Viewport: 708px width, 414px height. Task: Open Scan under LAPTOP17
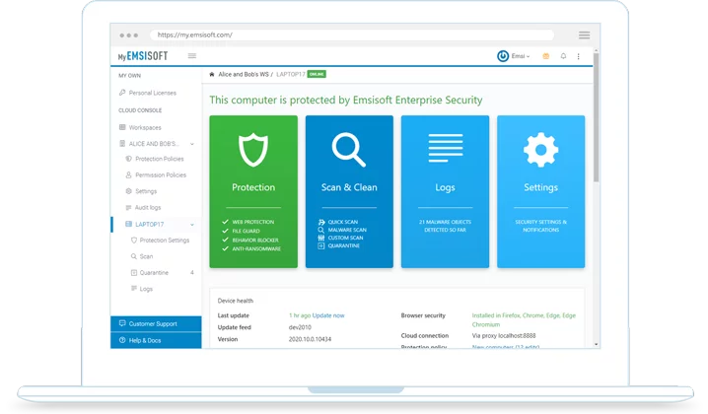[146, 256]
